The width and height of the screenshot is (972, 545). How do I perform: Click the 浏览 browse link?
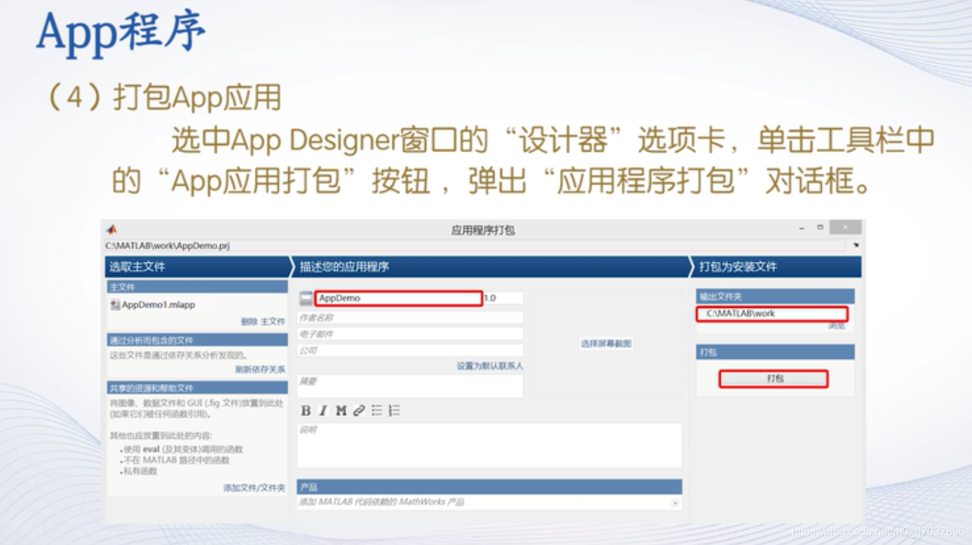point(837,326)
